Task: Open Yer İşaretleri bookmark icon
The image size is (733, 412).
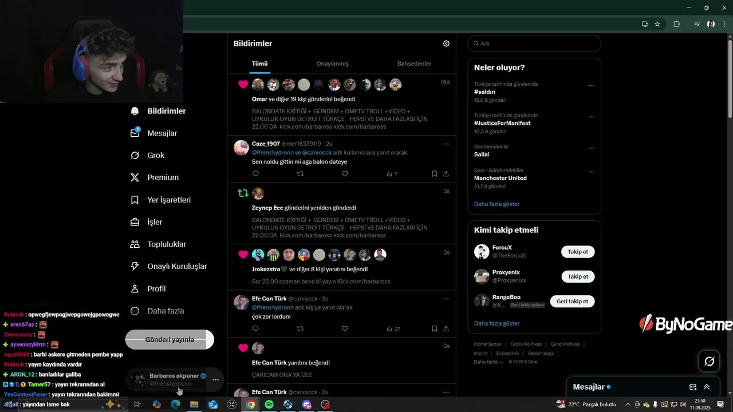Action: coord(135,200)
